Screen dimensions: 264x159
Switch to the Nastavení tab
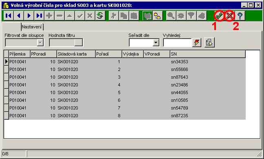tap(32, 27)
